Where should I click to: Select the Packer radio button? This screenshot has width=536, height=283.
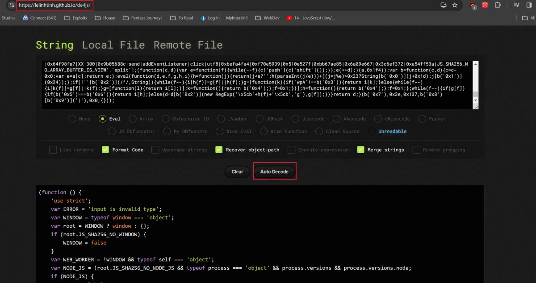click(x=422, y=119)
